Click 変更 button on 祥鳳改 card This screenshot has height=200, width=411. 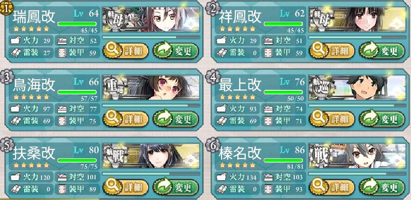382,51
